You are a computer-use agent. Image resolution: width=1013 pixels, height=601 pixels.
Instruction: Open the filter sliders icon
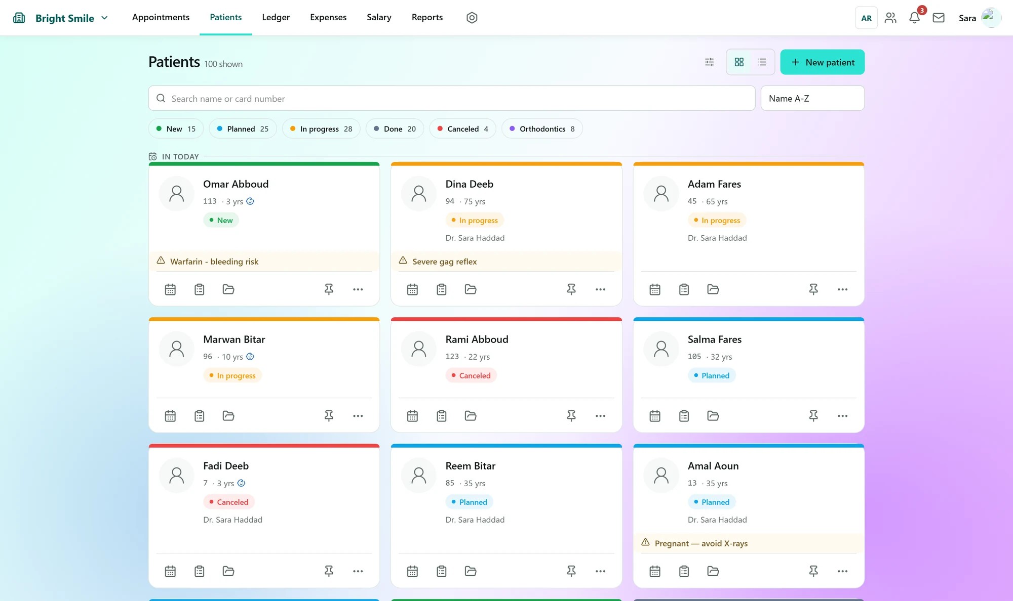pyautogui.click(x=710, y=62)
